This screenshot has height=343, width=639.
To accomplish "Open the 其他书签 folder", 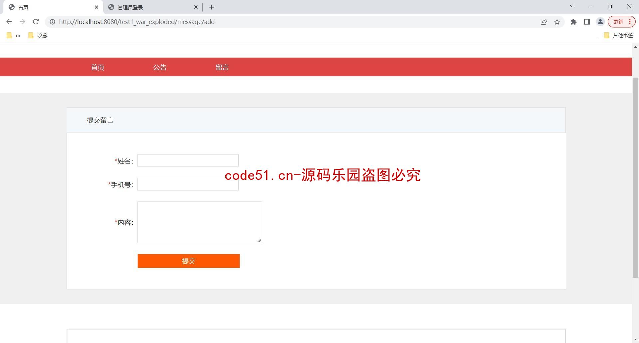I will tap(618, 35).
